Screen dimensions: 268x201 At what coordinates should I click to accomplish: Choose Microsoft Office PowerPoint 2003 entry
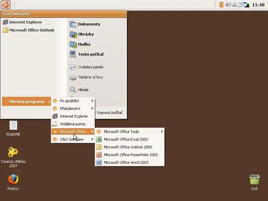[x=130, y=155]
